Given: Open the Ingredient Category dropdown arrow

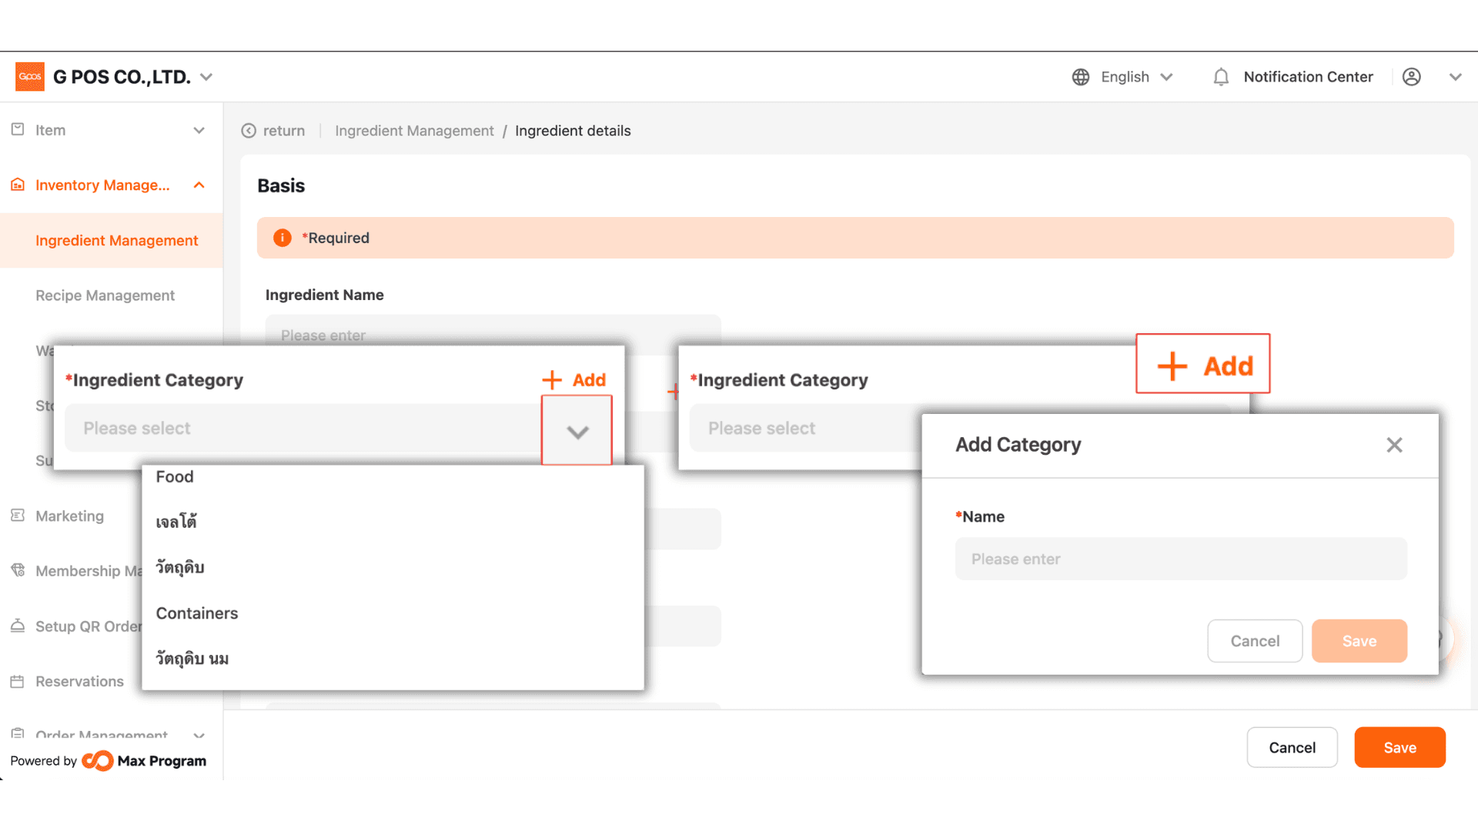Looking at the screenshot, I should (x=577, y=432).
